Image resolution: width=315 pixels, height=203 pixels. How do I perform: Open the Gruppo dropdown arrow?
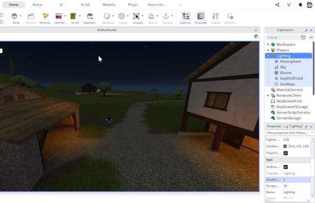point(143,16)
